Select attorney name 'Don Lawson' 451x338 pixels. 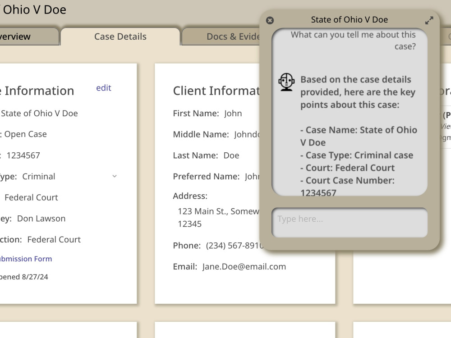(x=41, y=219)
